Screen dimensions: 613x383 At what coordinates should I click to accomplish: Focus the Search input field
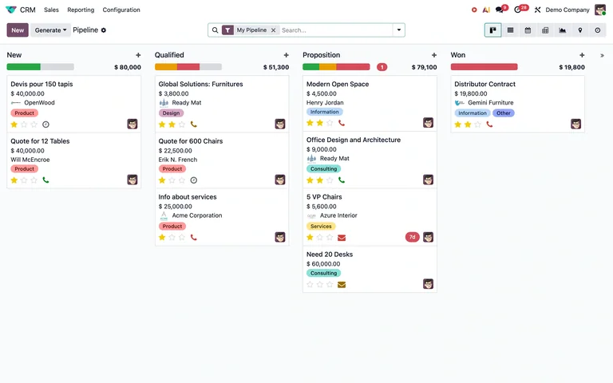click(x=336, y=30)
